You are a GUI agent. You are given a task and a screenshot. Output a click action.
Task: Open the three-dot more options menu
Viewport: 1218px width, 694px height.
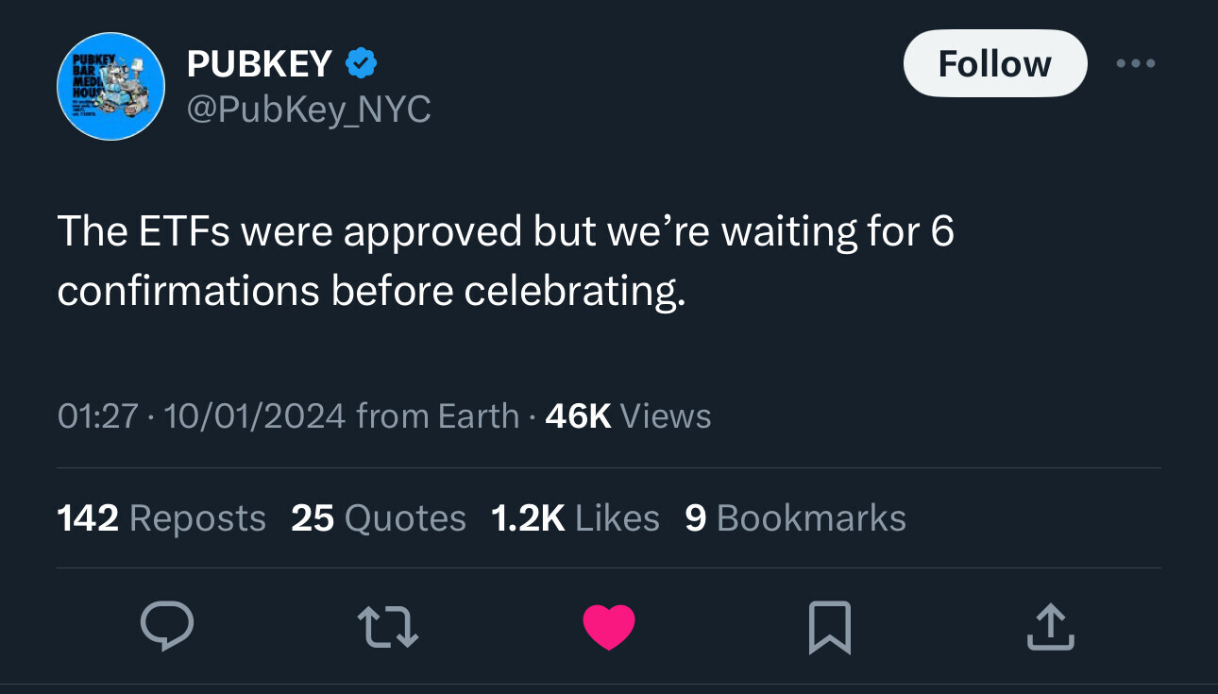pyautogui.click(x=1135, y=64)
